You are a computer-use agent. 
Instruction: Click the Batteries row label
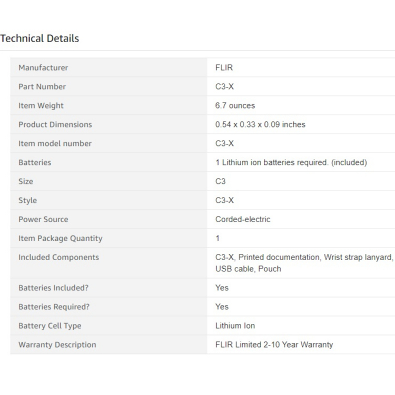(x=35, y=162)
